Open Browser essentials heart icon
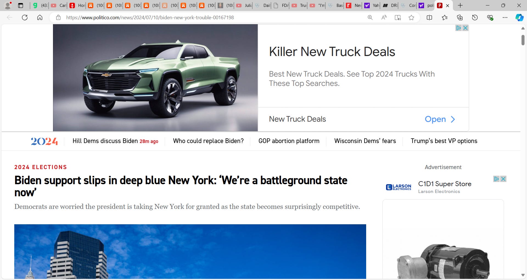Screen dimensions: 527x280 (490, 18)
